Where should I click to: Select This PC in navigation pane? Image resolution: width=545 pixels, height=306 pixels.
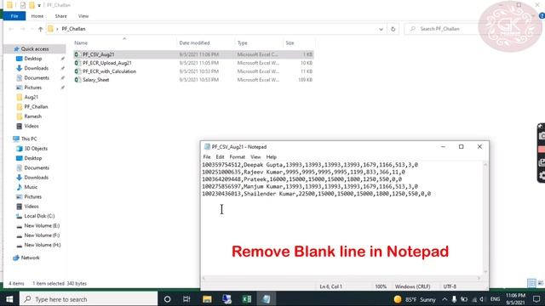click(29, 139)
